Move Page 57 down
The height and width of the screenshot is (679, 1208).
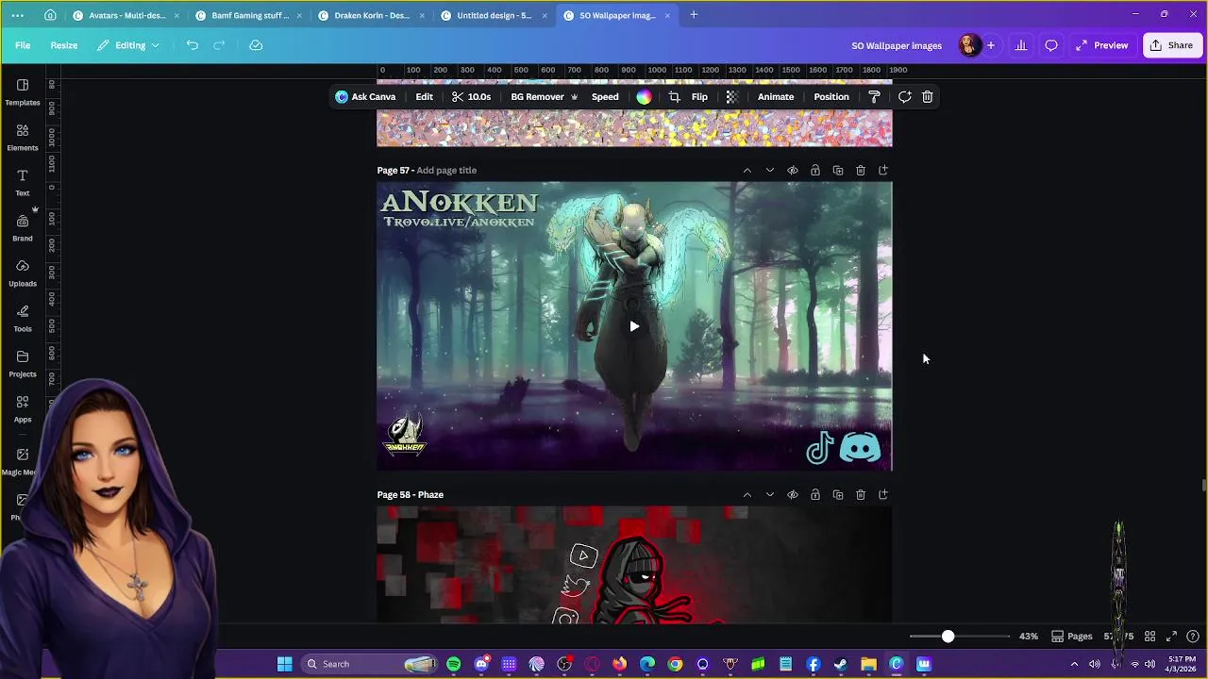pos(770,171)
